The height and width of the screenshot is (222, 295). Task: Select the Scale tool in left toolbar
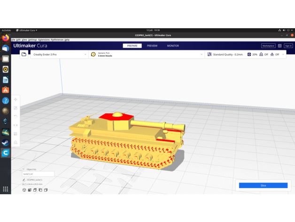[16, 108]
